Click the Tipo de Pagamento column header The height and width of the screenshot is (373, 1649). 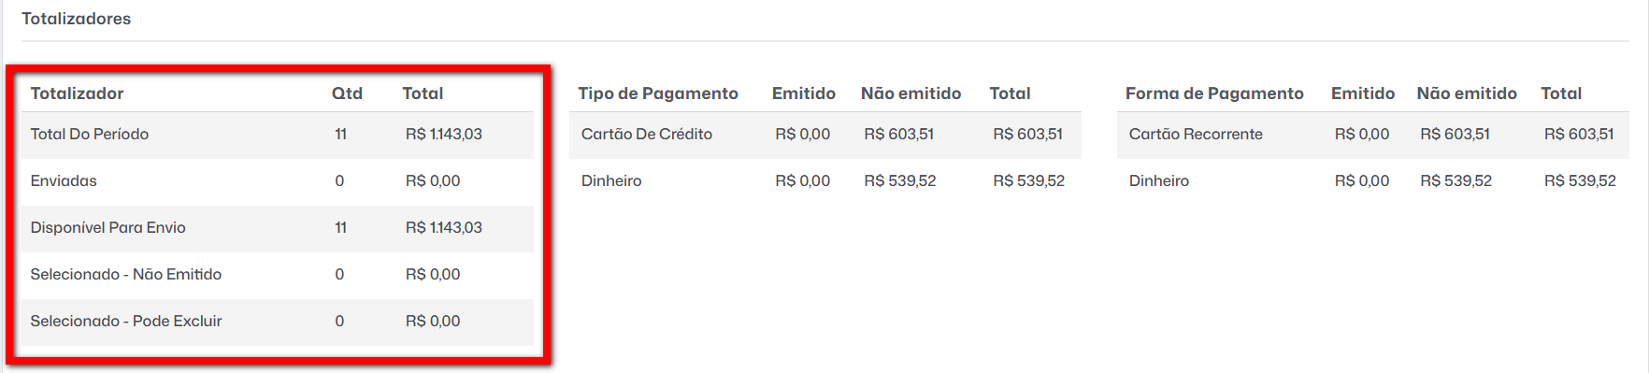click(658, 93)
